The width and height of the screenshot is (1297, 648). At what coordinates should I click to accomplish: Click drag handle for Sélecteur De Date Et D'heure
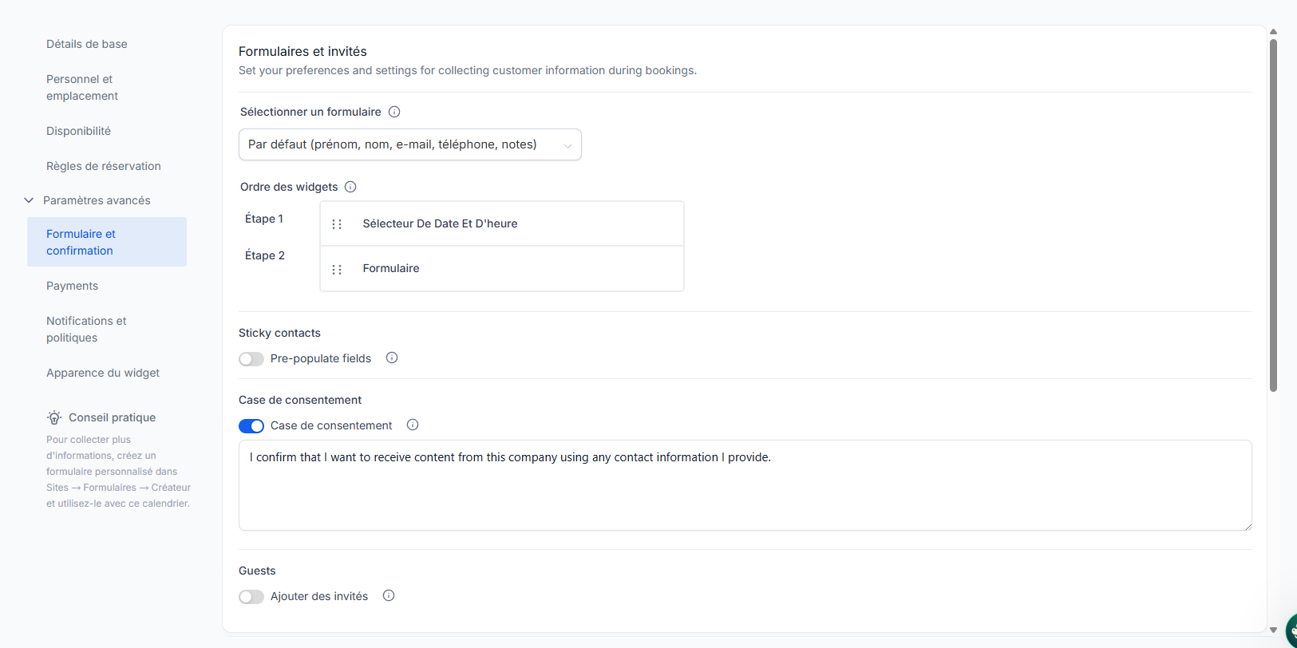tap(337, 224)
